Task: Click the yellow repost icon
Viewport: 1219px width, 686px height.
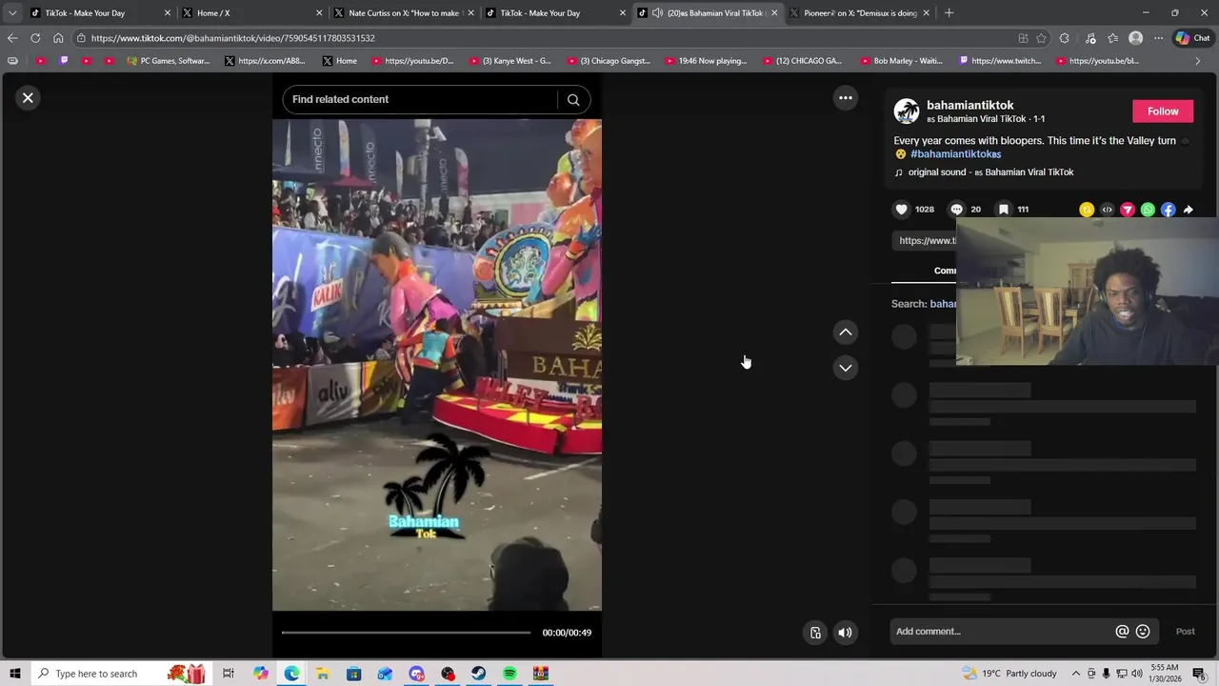Action: [x=1087, y=210]
